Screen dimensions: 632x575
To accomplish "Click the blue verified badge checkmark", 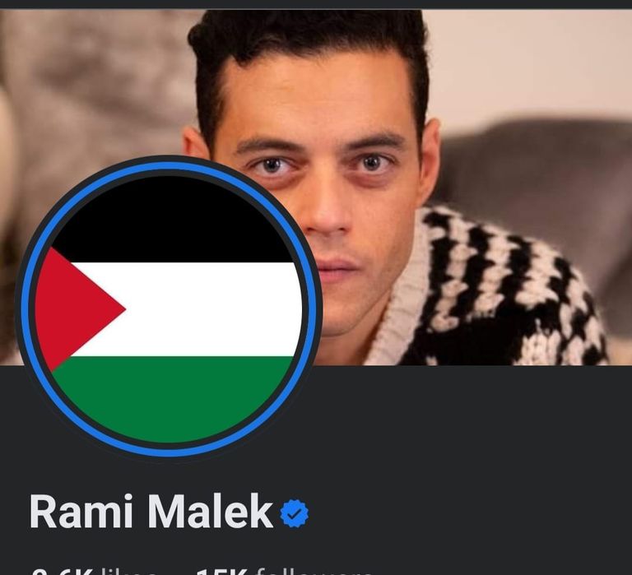I will click(x=295, y=513).
